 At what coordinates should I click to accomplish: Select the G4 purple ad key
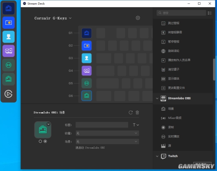coord(86,71)
